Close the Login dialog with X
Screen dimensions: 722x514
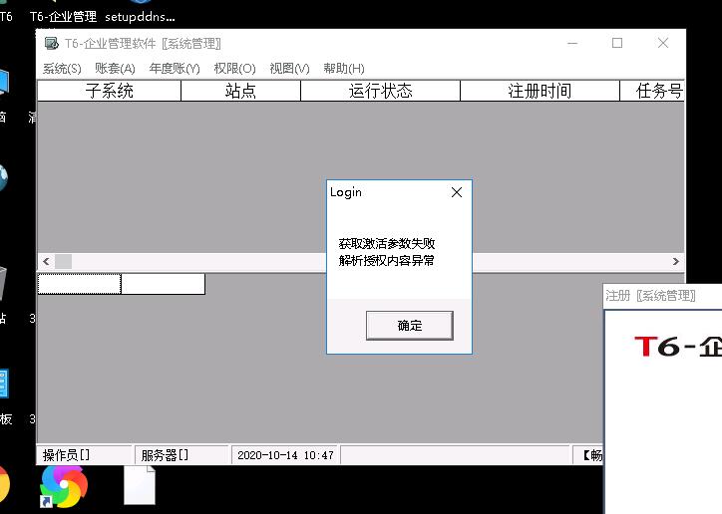pyautogui.click(x=457, y=192)
